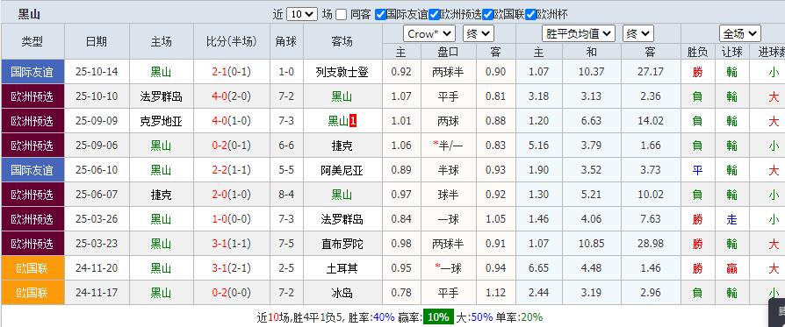Open the 1-0 score on 25-03-26
785x327 pixels.
click(220, 219)
